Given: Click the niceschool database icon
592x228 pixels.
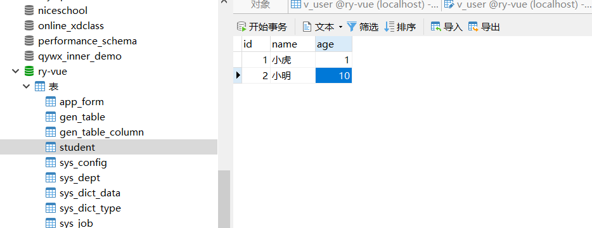Looking at the screenshot, I should [x=29, y=11].
